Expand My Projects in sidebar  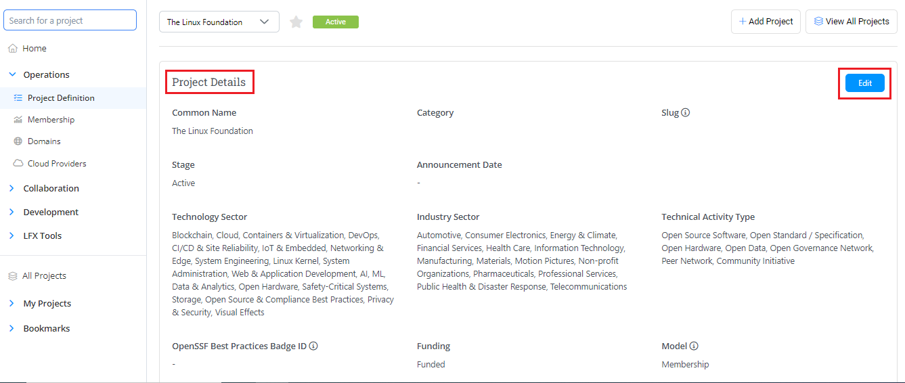point(12,304)
